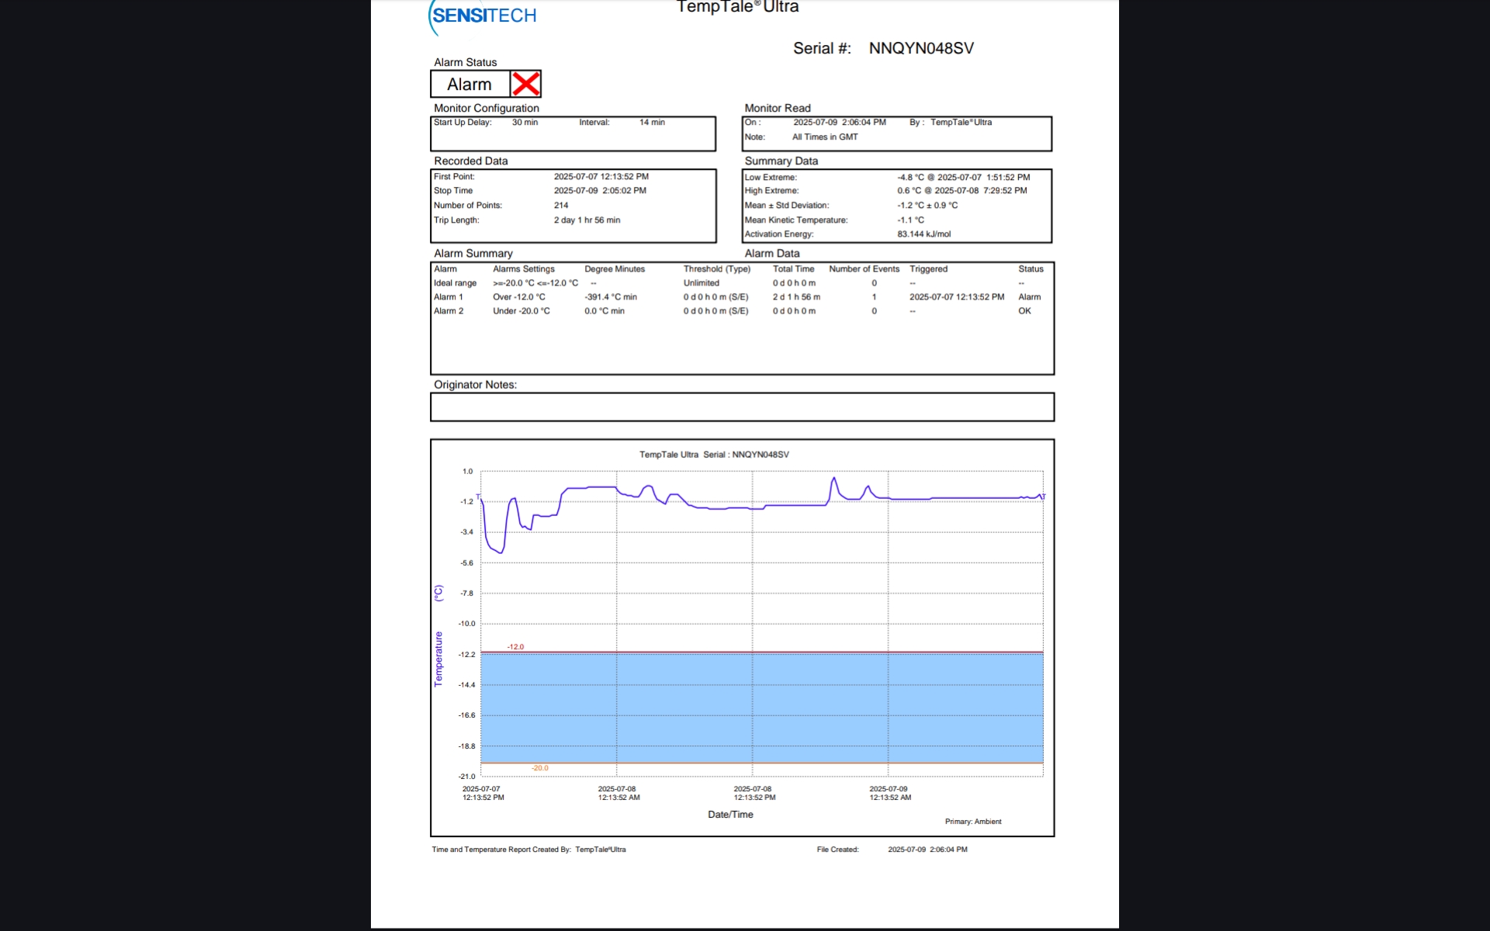Click the Number of Points value 214
This screenshot has width=1490, height=931.
(561, 206)
